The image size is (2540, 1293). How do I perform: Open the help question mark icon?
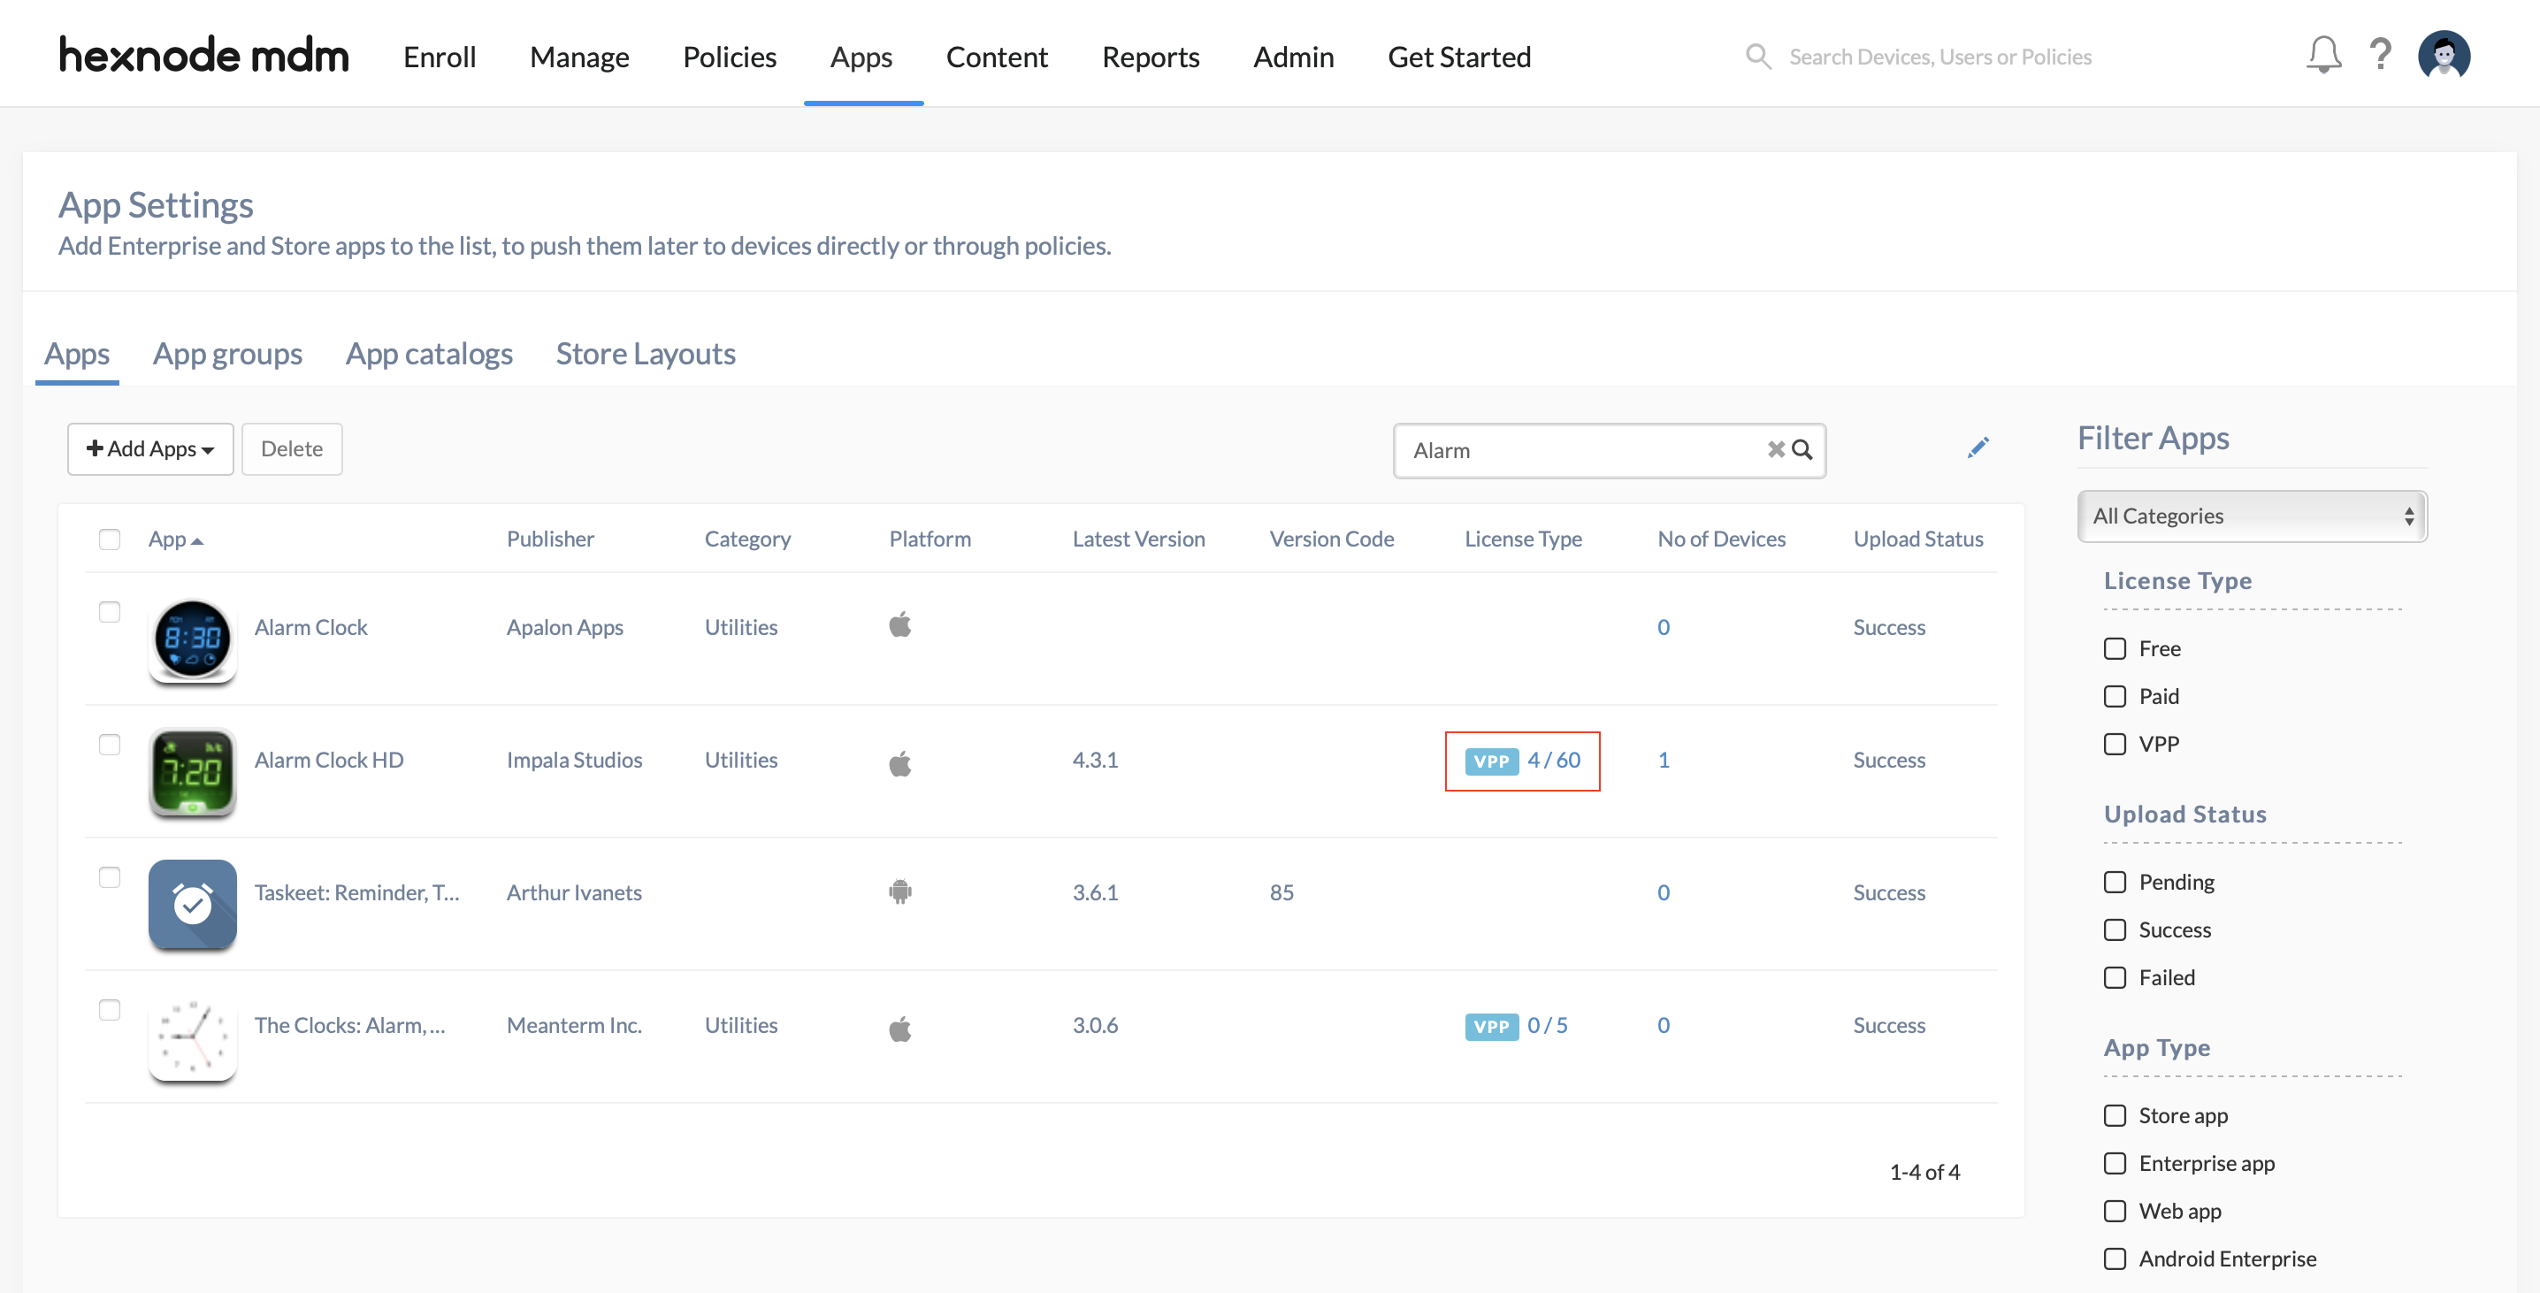(2379, 55)
